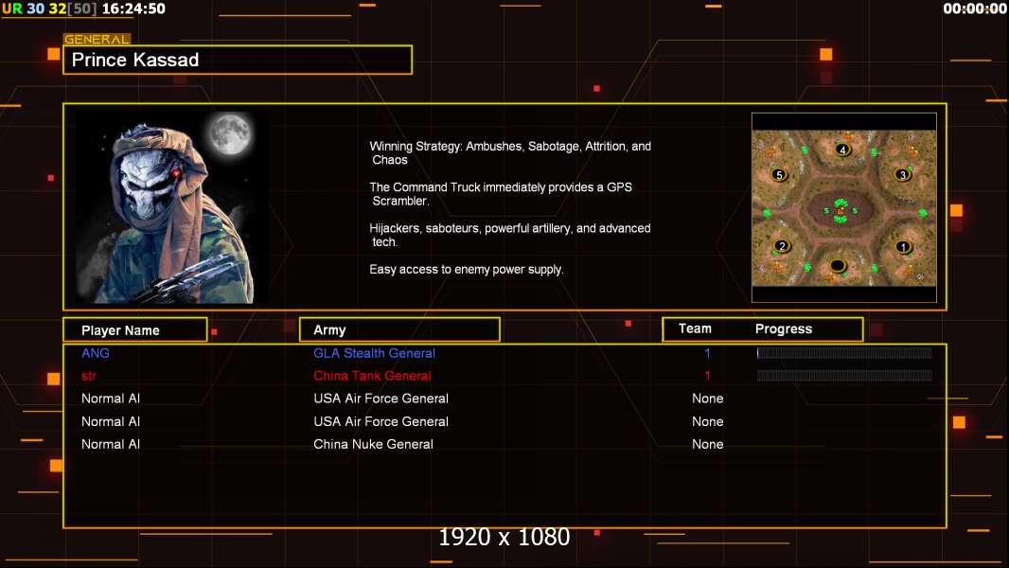
Task: Click the 16:24:50 clock display
Action: click(x=133, y=9)
